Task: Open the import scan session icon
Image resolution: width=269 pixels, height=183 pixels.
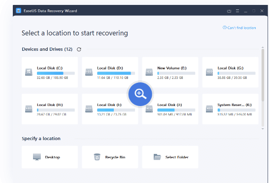Action: coord(229,11)
